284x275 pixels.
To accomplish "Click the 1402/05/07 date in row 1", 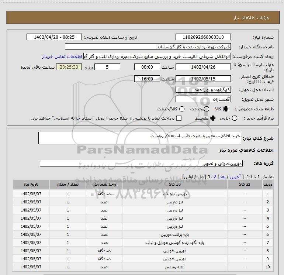I will pos(31,194).
